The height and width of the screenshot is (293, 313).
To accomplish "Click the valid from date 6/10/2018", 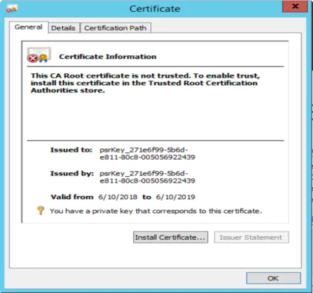I will click(x=118, y=197).
